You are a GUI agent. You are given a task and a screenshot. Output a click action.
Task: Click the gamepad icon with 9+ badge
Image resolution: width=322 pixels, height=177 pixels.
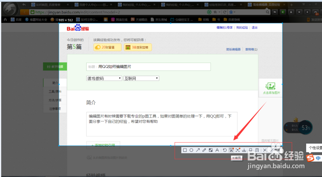(316, 12)
